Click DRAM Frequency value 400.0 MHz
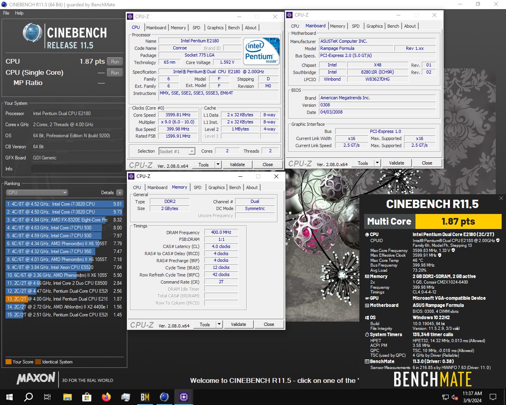The width and height of the screenshot is (506, 405). (221, 232)
